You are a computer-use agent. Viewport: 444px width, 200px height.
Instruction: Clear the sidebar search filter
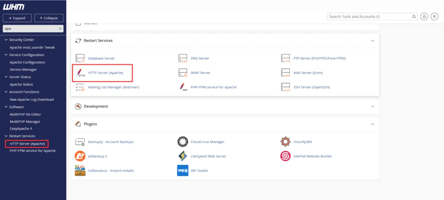(60, 29)
